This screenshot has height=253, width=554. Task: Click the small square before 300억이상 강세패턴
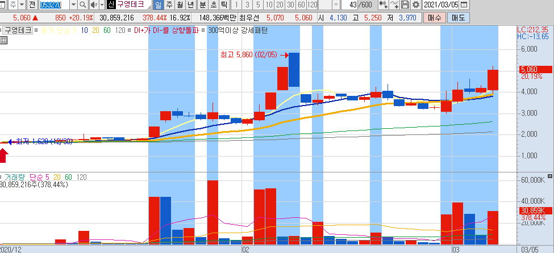[x=205, y=31]
